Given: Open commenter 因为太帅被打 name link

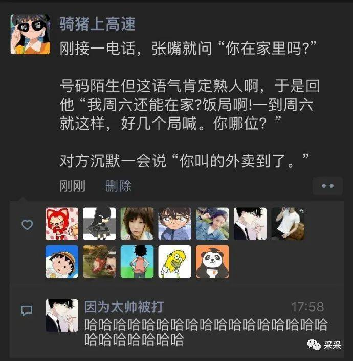Looking at the screenshot, I should point(124,307).
